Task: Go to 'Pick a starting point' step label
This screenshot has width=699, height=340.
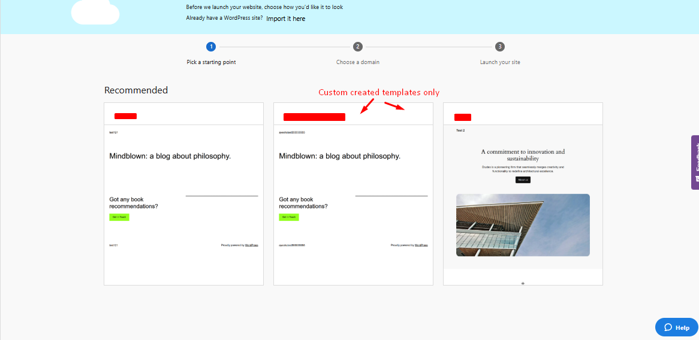Action: [211, 62]
